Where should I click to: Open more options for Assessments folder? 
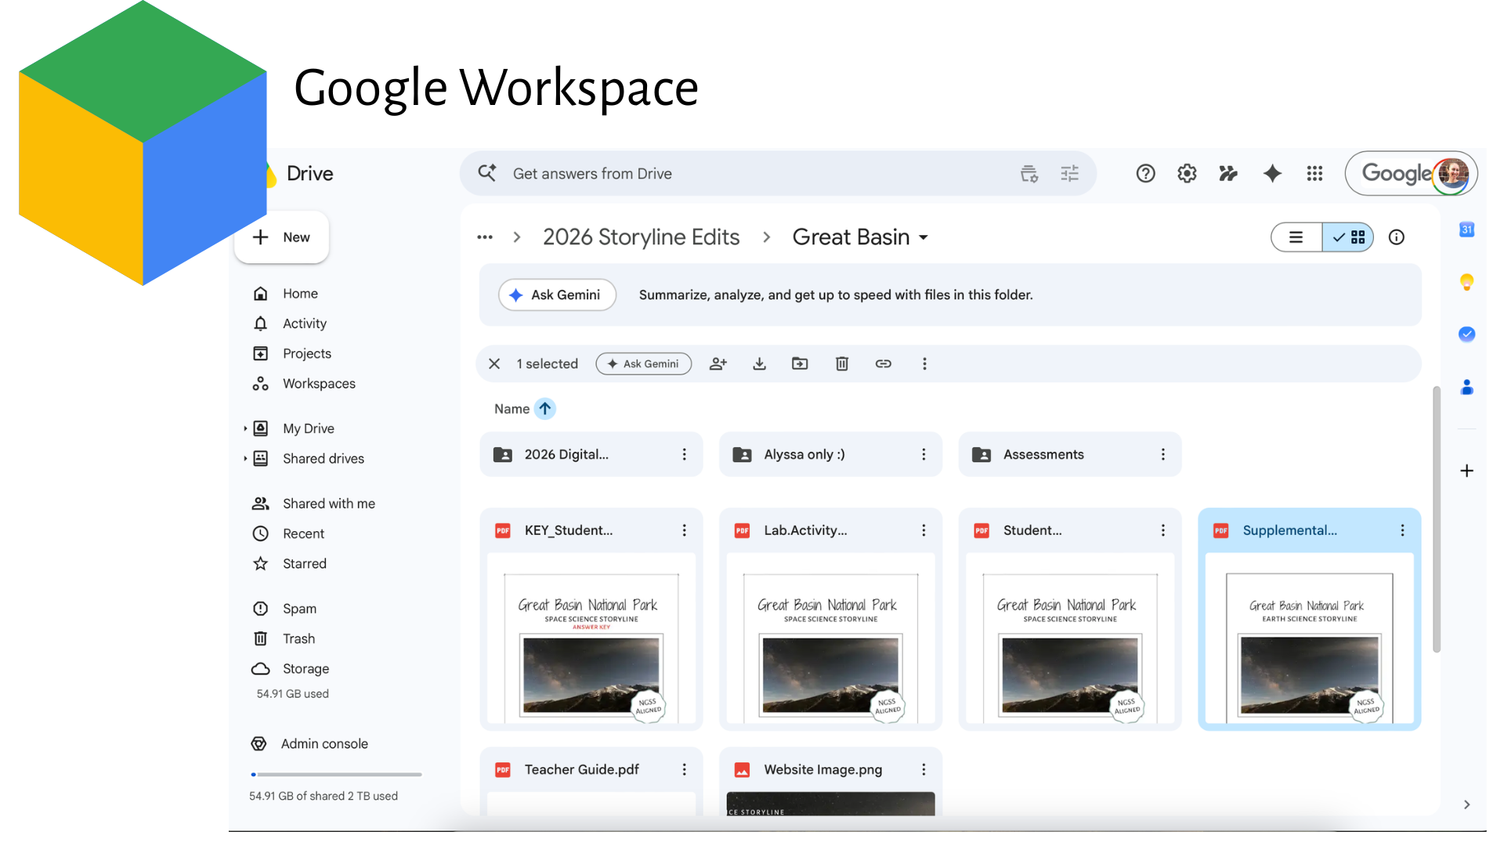(1163, 454)
